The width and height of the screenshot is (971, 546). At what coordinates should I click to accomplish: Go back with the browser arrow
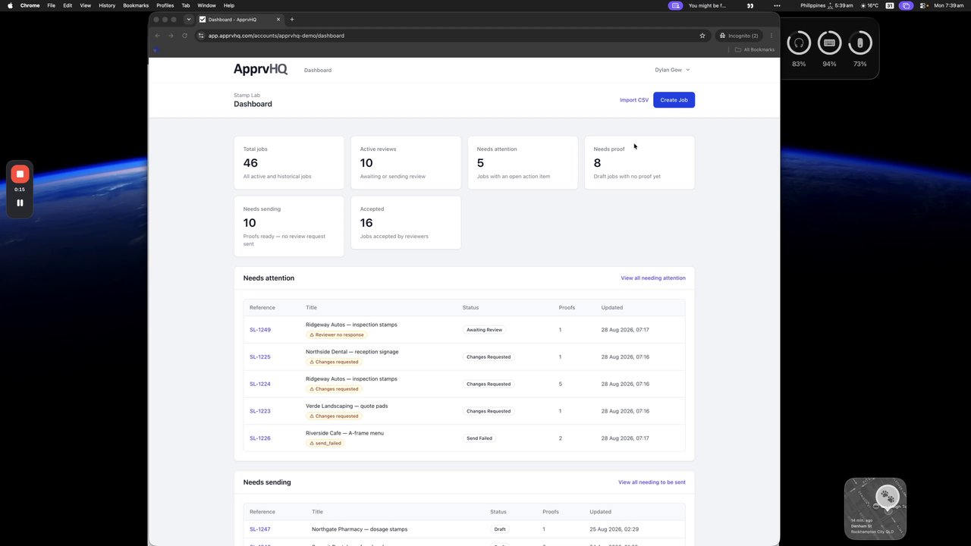tap(158, 36)
